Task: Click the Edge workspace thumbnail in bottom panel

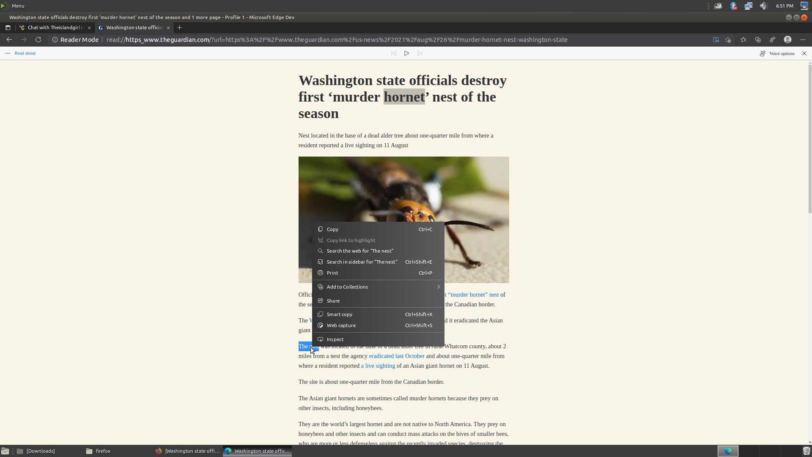Action: (x=728, y=451)
